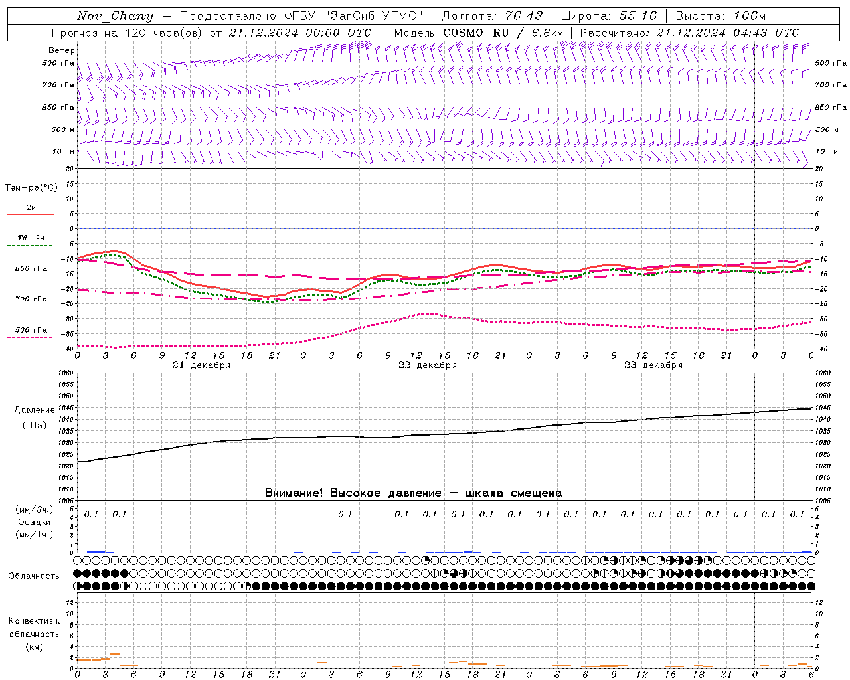Click the '10 м' wind level label on left
This screenshot has height=680, width=850.
[x=63, y=151]
